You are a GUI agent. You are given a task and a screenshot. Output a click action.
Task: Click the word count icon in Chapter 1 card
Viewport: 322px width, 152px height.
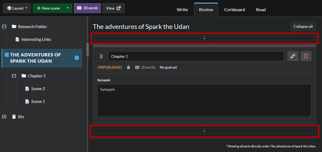coord(137,67)
